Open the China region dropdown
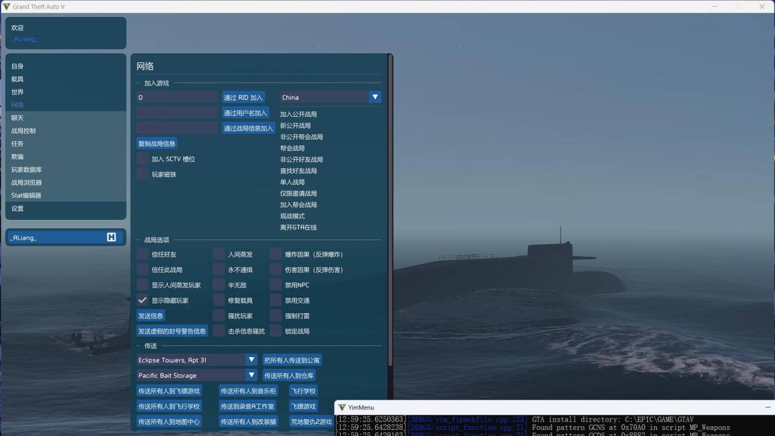The height and width of the screenshot is (436, 775). 331,97
